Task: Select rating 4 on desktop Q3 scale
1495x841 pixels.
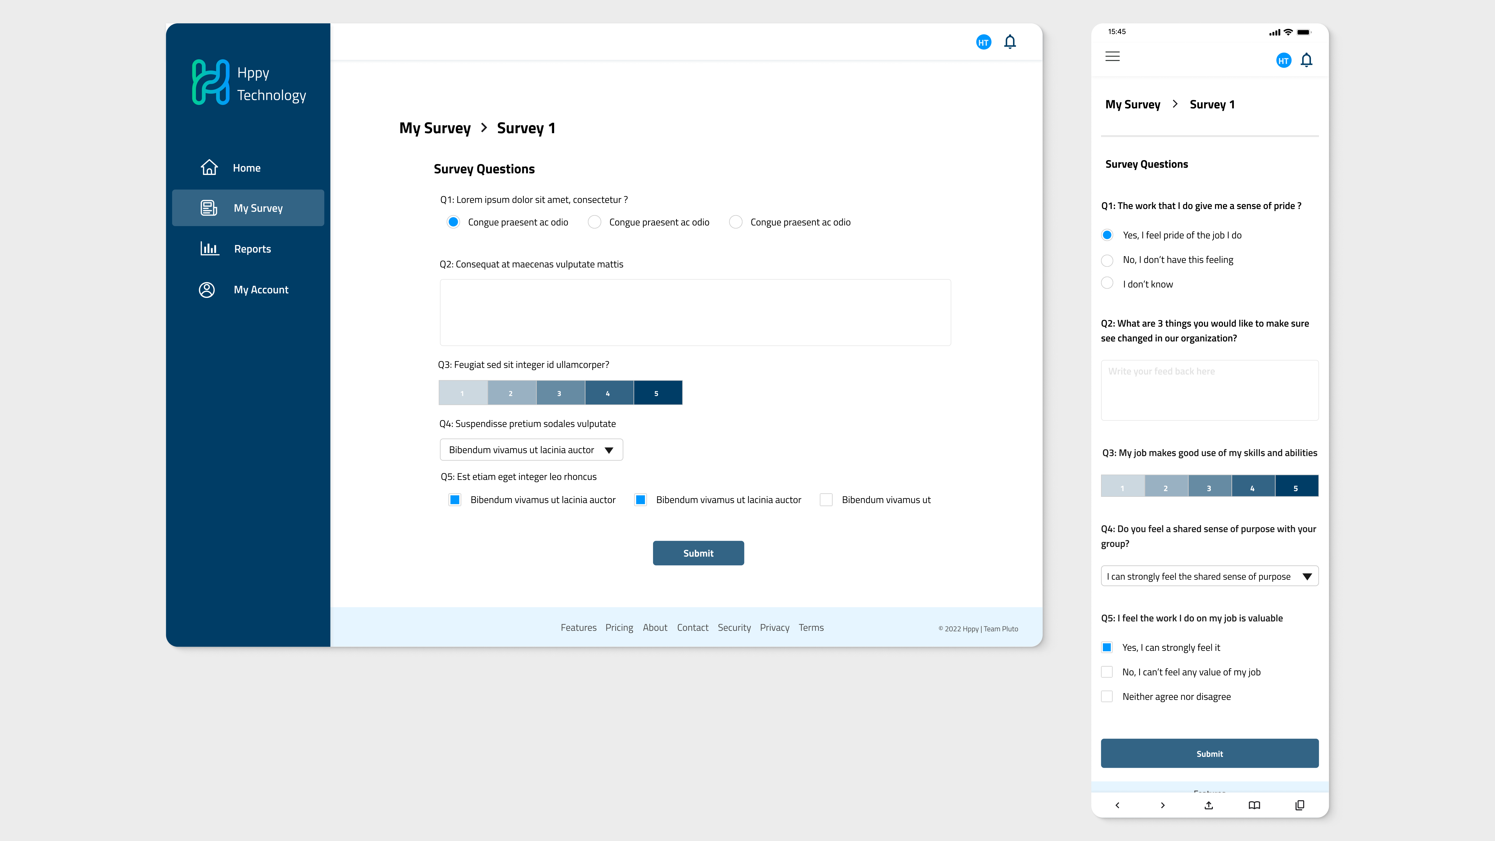Action: point(609,393)
